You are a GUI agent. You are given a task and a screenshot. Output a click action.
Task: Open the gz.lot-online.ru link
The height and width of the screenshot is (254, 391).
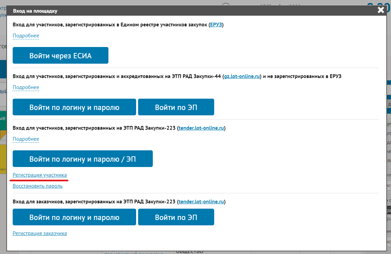(x=242, y=76)
